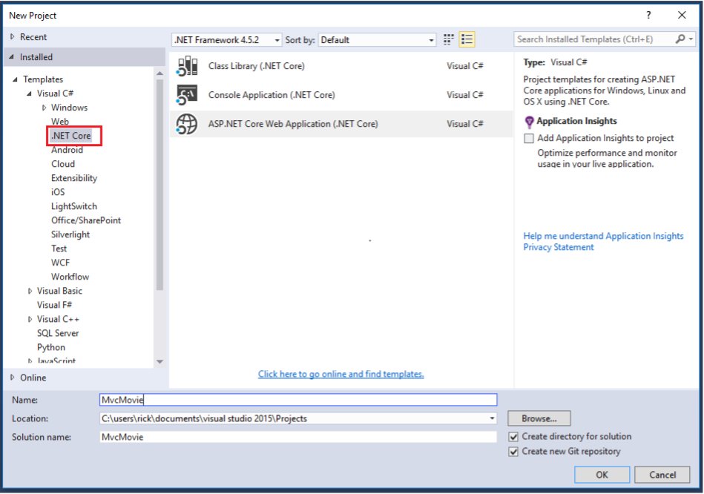The image size is (704, 494).
Task: Collapse the Visual C# tree node
Action: tap(29, 93)
